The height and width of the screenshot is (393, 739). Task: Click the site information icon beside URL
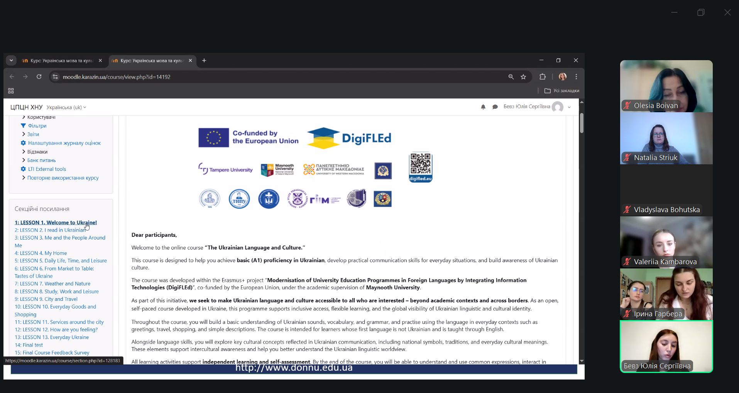coord(55,77)
